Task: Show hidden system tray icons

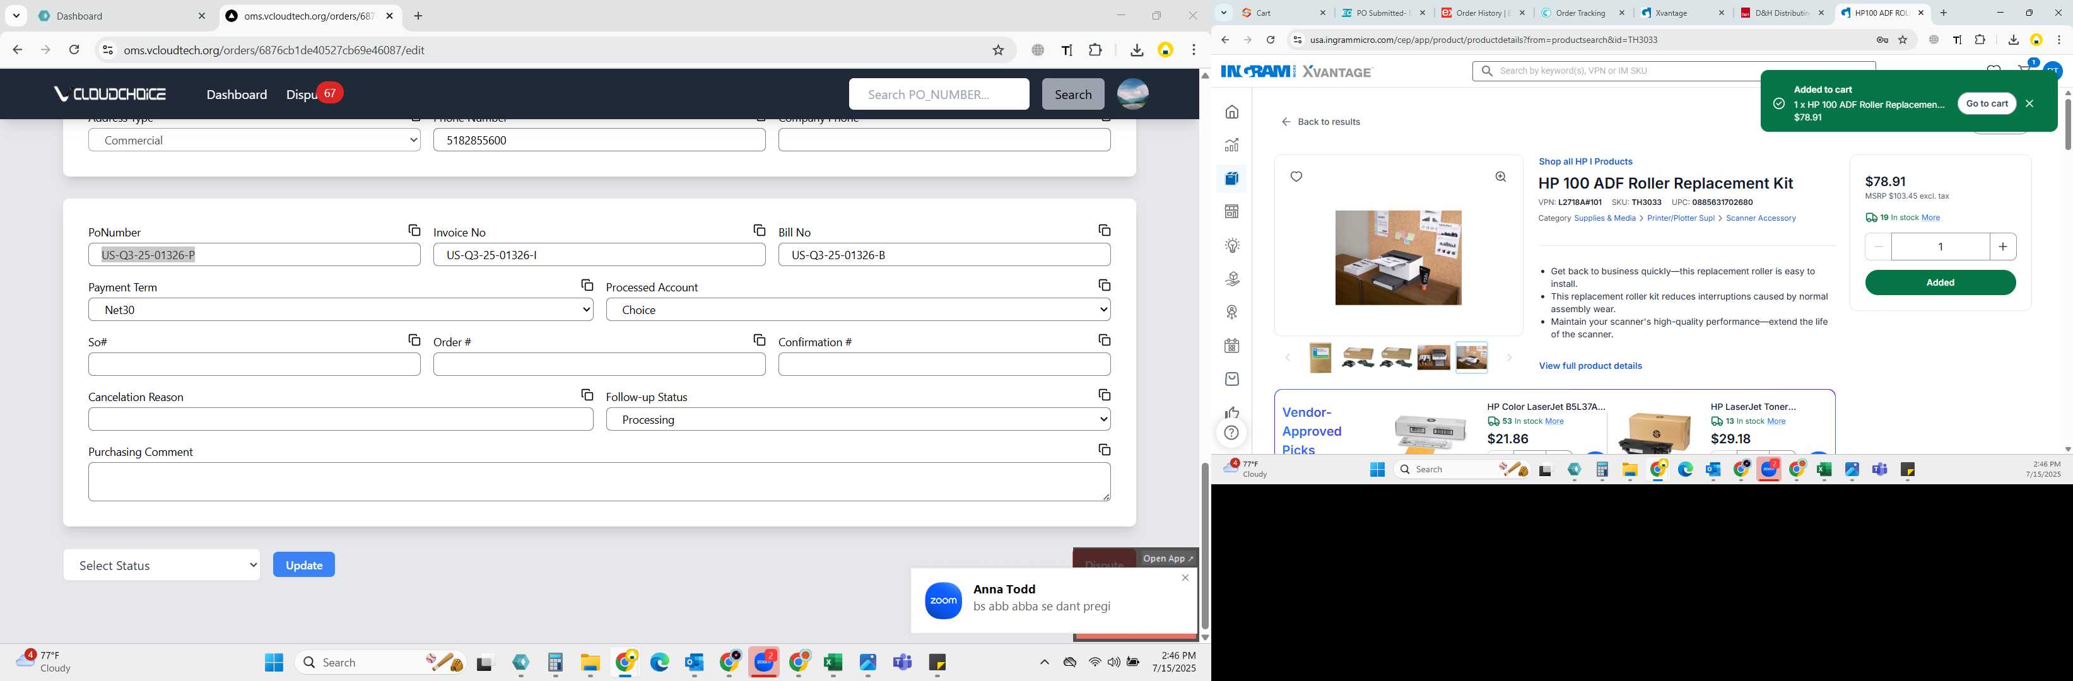Action: pyautogui.click(x=1043, y=663)
